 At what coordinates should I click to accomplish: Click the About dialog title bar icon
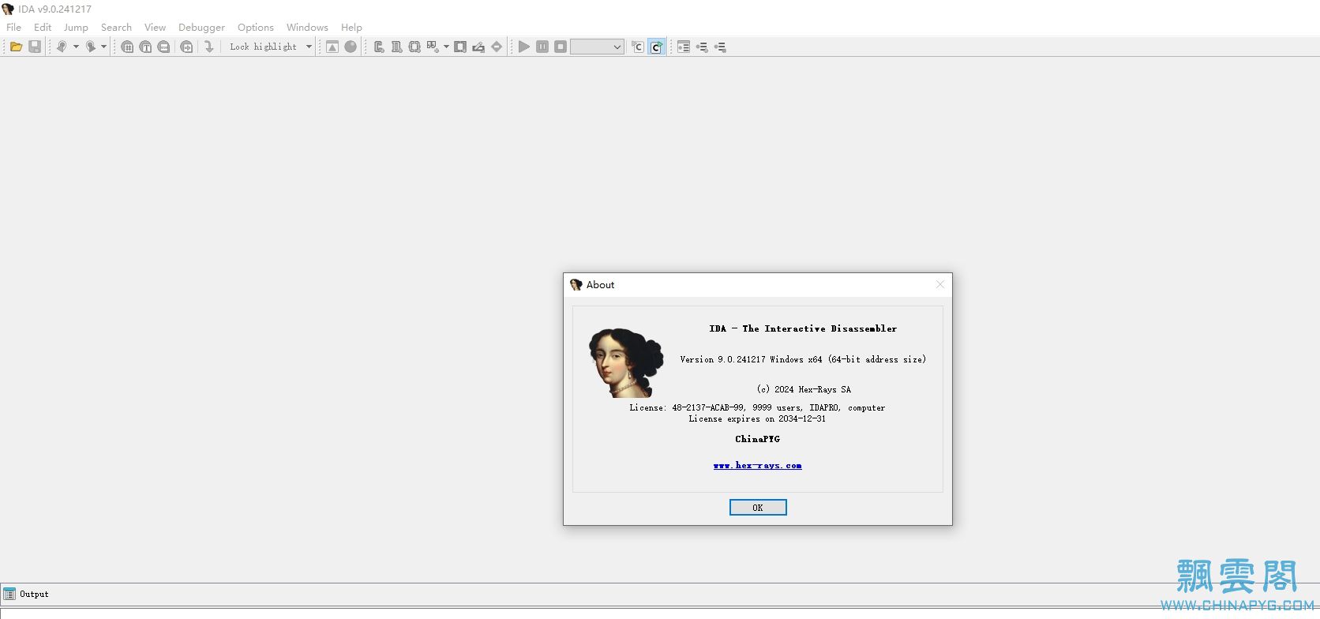coord(576,284)
